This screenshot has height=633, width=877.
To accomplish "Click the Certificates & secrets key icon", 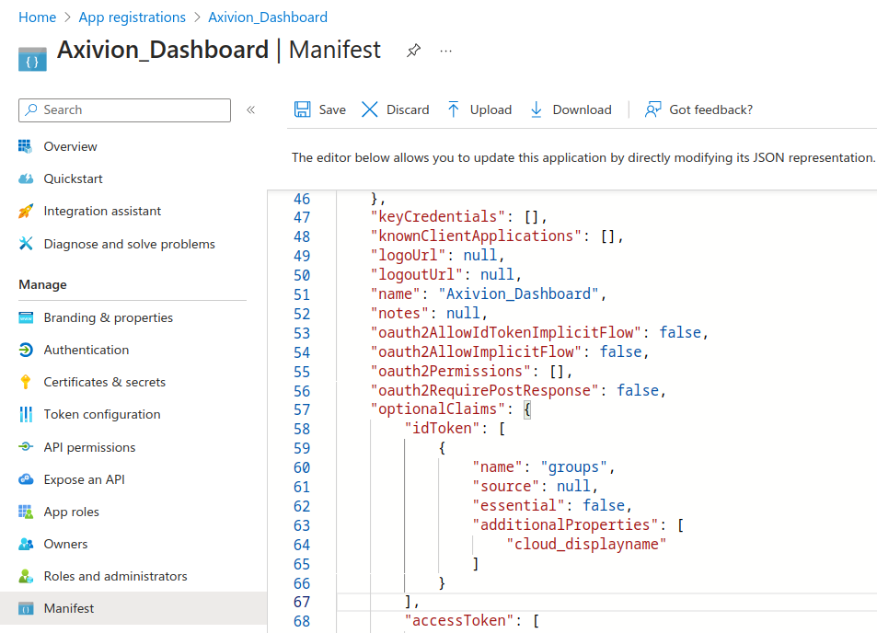I will point(26,382).
